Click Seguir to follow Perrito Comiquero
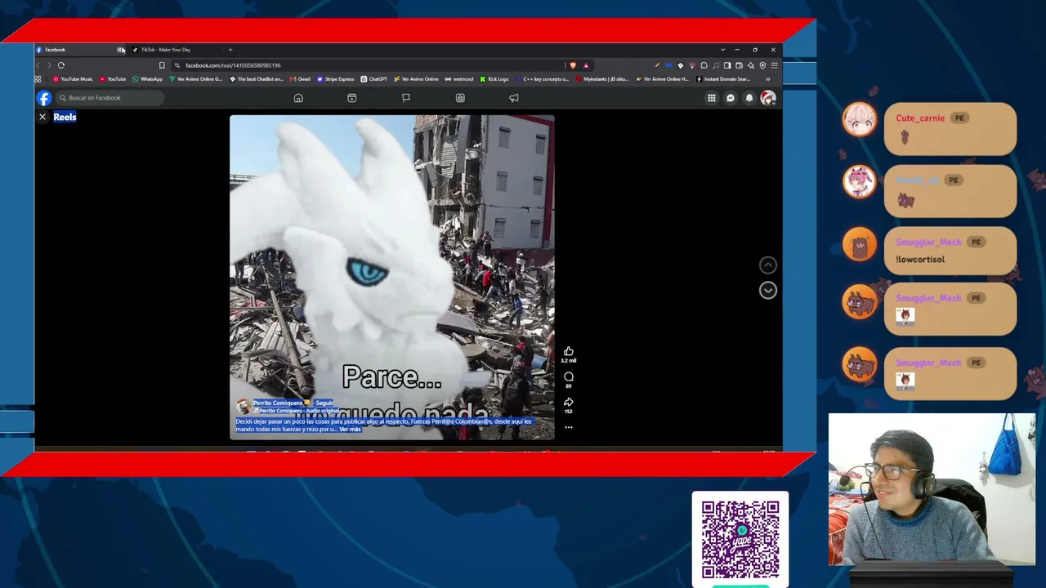This screenshot has height=588, width=1046. (x=324, y=403)
